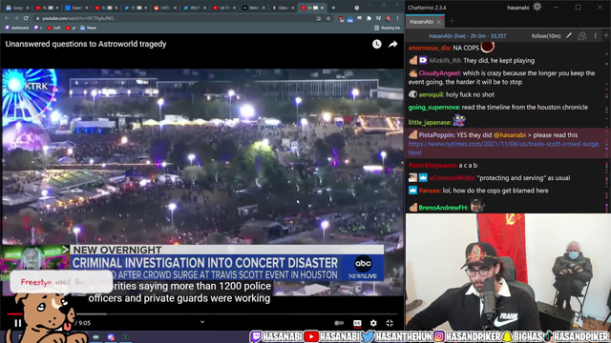Open moderation mode pencil icon
Image resolution: width=611 pixels, height=343 pixels.
(569, 36)
